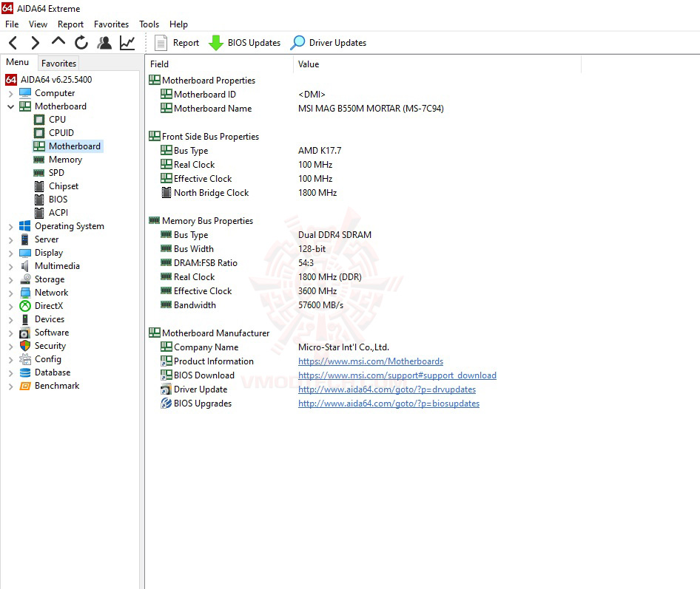Open the Report menu

[70, 24]
